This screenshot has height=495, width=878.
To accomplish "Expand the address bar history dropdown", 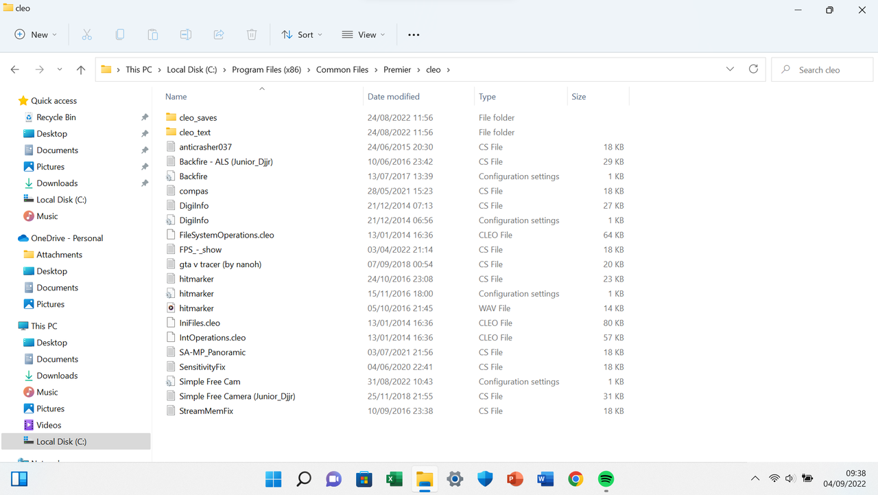I will coord(730,69).
